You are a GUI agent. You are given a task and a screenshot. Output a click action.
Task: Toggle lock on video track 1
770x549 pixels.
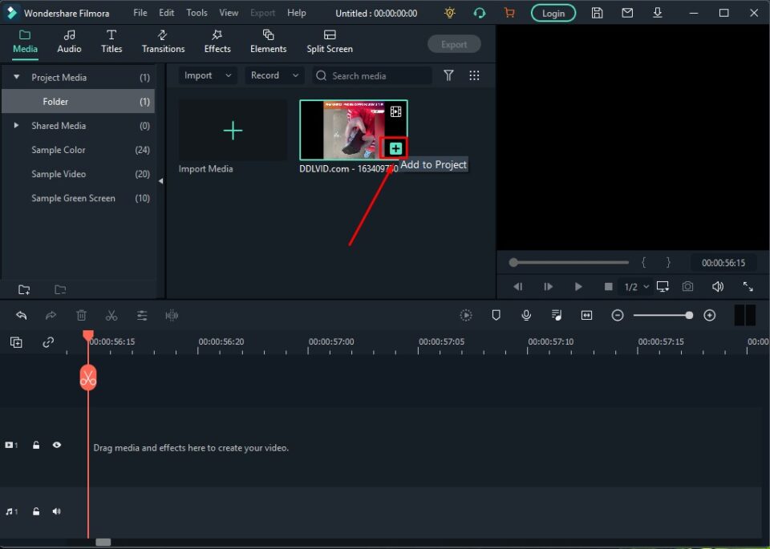pyautogui.click(x=36, y=445)
